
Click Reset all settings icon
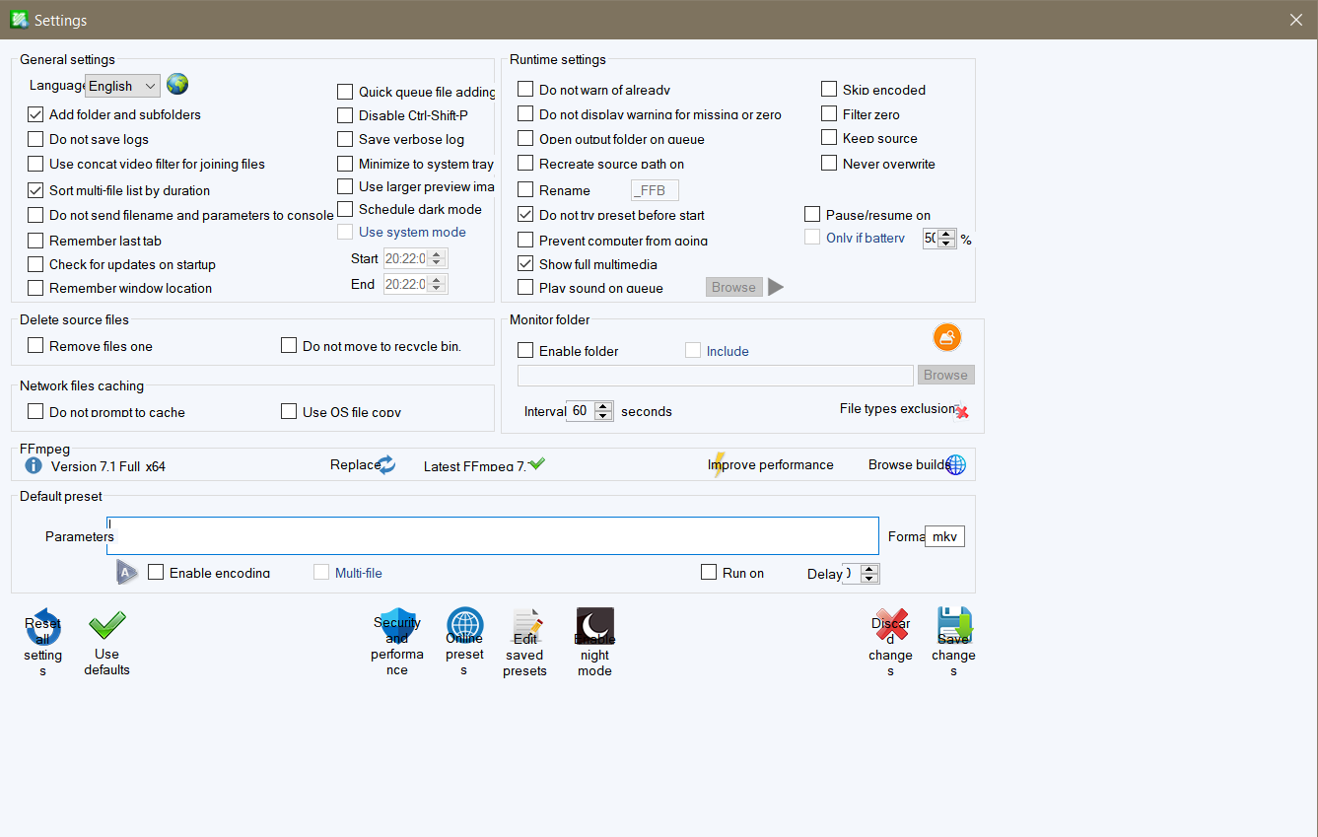pyautogui.click(x=43, y=627)
